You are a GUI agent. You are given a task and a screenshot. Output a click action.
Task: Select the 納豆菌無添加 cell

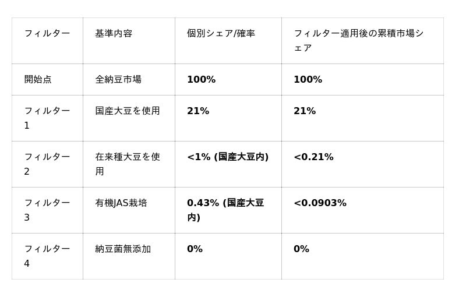pyautogui.click(x=123, y=249)
